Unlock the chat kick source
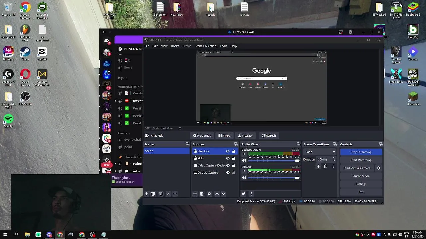This screenshot has width=426, height=239. tap(234, 151)
